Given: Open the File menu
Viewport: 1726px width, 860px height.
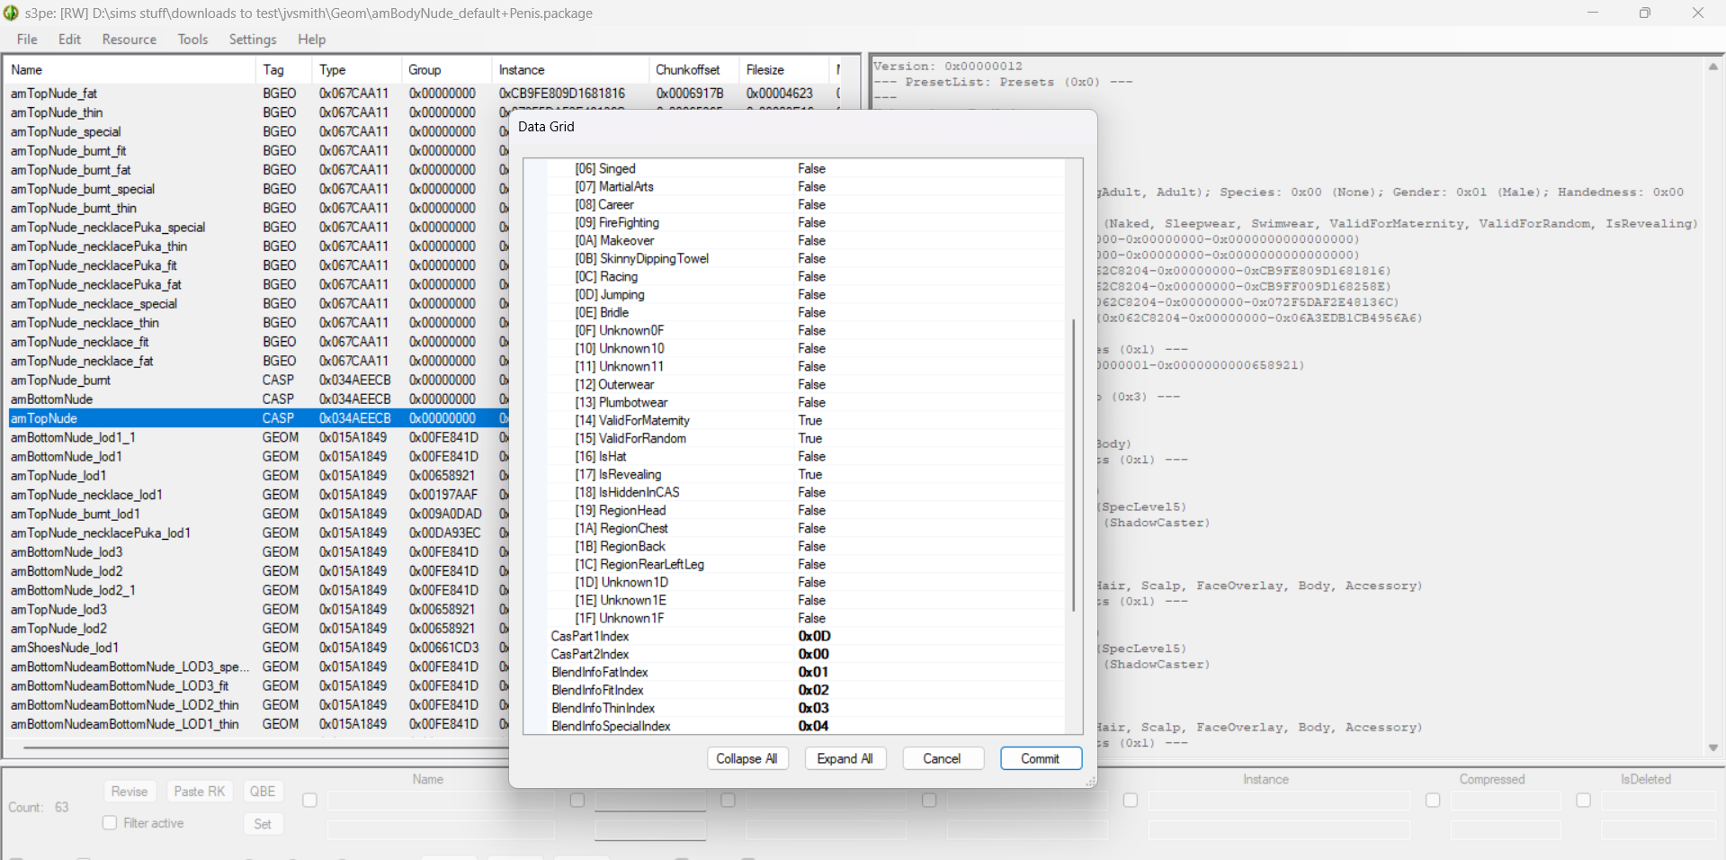Looking at the screenshot, I should click(x=27, y=40).
